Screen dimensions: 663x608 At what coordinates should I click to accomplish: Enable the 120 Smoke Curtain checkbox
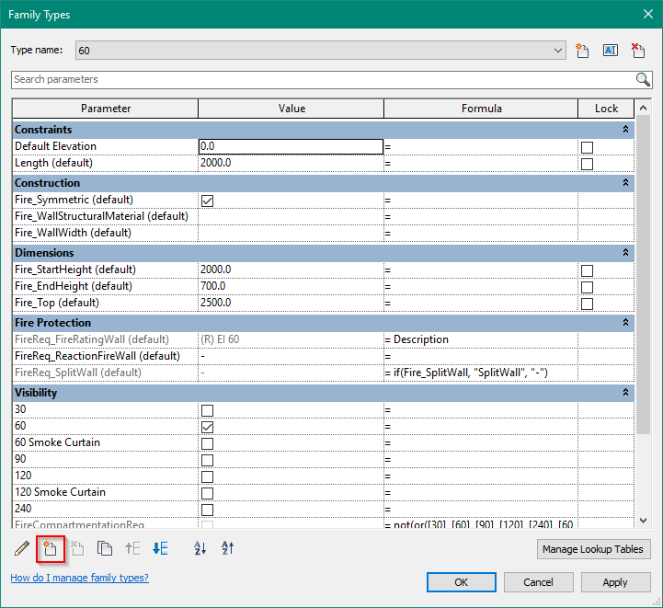click(x=207, y=493)
